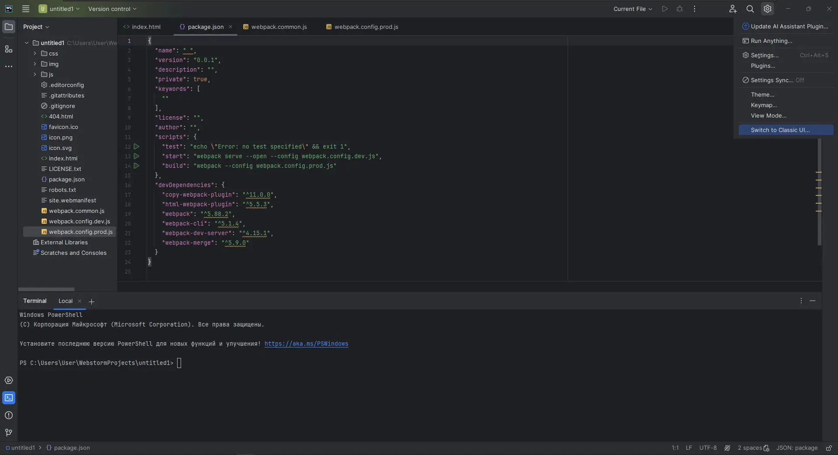Open the Current File run configuration dropdown
The width and height of the screenshot is (838, 455).
coord(632,9)
